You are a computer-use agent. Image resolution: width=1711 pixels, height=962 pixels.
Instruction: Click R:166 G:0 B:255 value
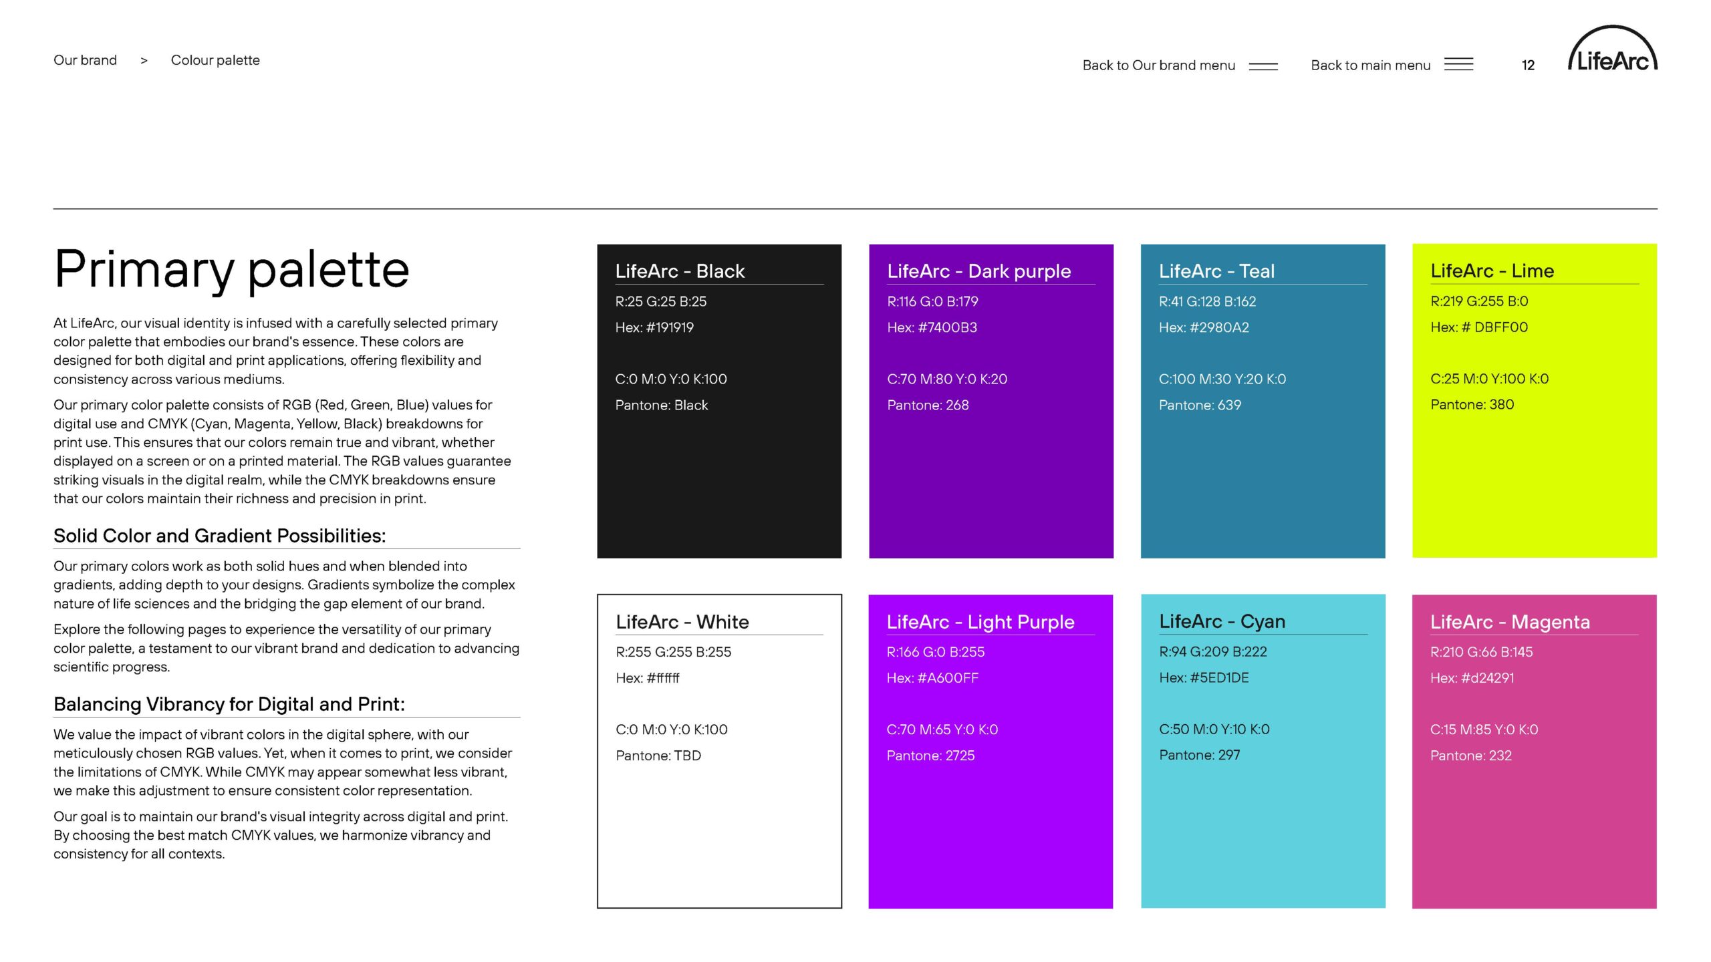tap(936, 652)
